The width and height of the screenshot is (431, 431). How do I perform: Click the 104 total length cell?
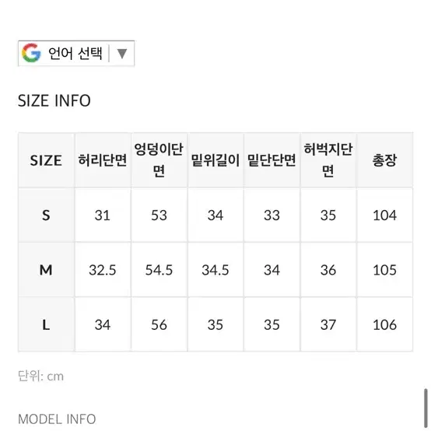(x=384, y=215)
